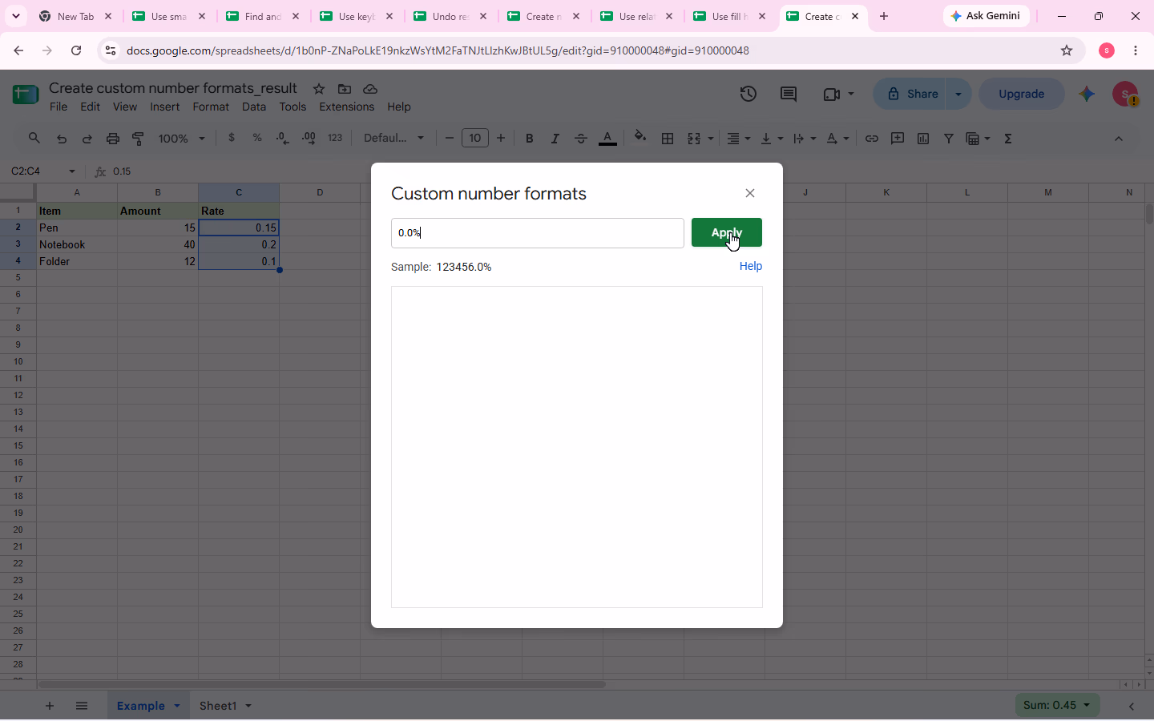This screenshot has width=1154, height=721.
Task: Open comments history icon
Action: point(789,94)
